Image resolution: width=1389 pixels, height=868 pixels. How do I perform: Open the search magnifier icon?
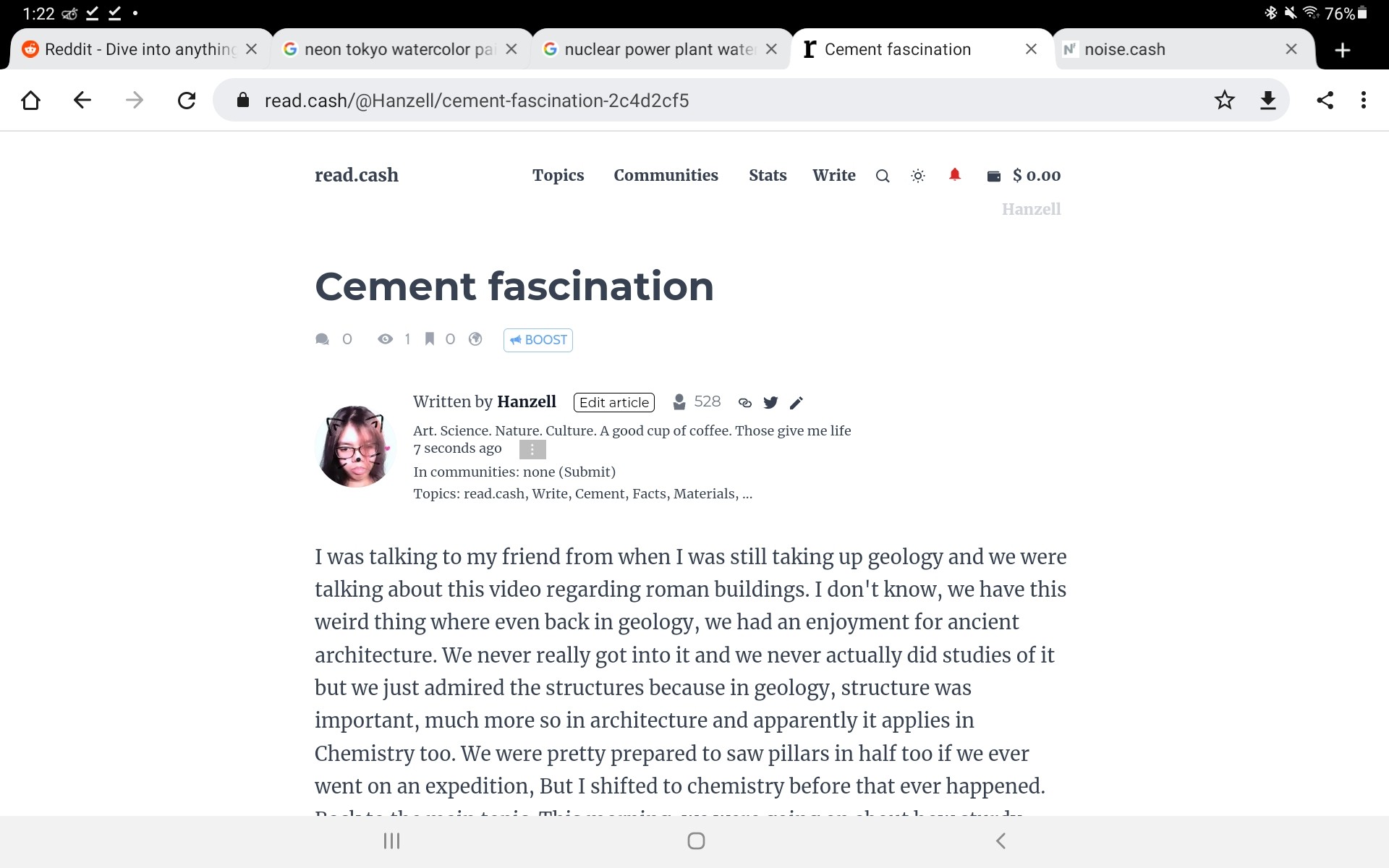point(882,176)
